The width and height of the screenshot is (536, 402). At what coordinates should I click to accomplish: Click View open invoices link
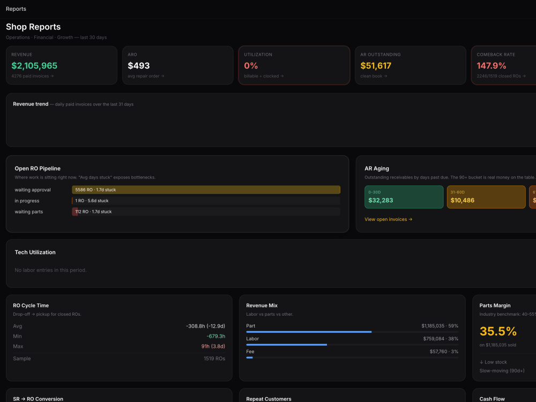(388, 219)
